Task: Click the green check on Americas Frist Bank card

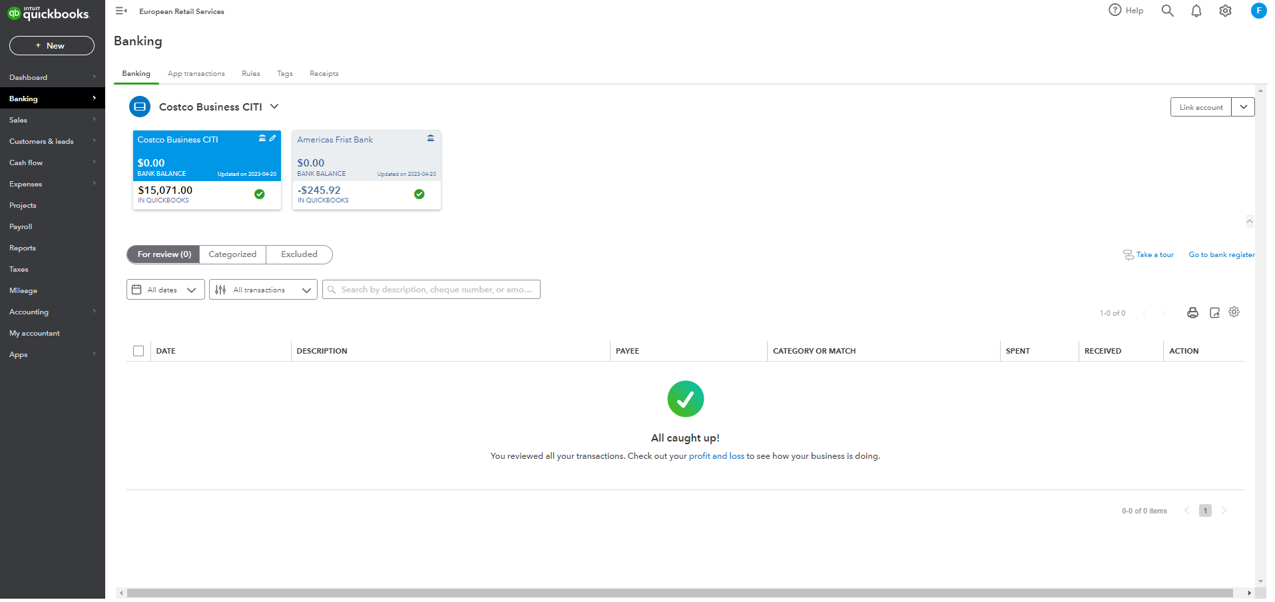Action: [x=419, y=194]
